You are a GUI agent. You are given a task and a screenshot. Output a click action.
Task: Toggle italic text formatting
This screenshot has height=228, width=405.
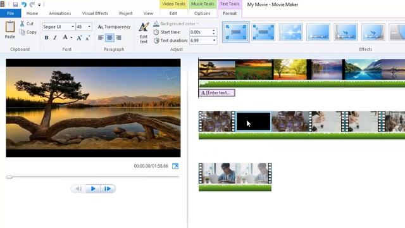[x=55, y=38]
